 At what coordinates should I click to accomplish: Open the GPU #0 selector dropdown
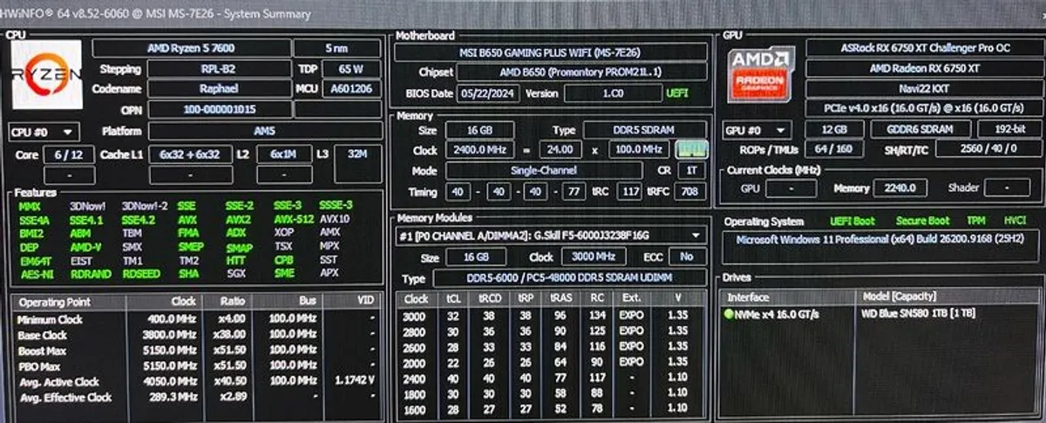click(x=757, y=131)
